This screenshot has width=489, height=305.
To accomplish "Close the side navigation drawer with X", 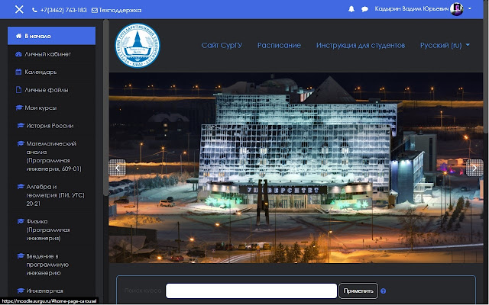I will pyautogui.click(x=19, y=9).
